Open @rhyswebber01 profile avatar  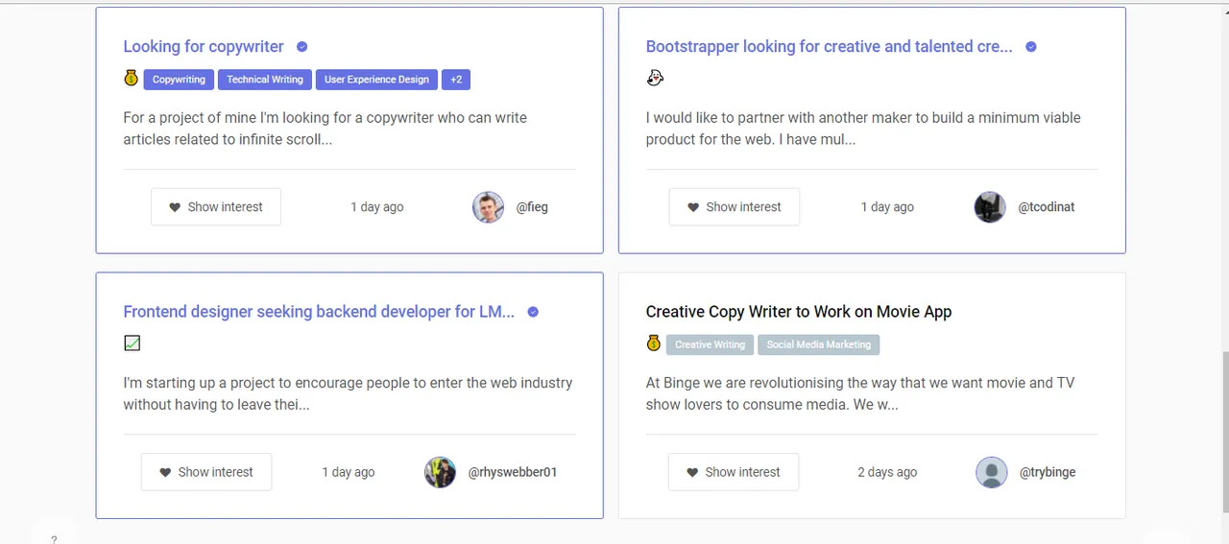tap(440, 472)
